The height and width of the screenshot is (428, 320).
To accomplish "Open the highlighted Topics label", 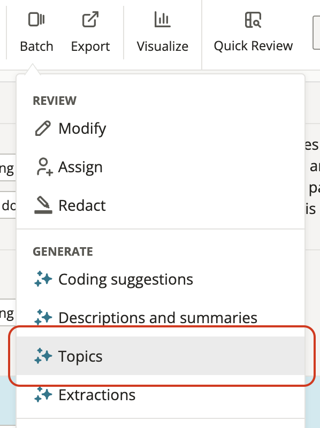I will click(x=80, y=356).
